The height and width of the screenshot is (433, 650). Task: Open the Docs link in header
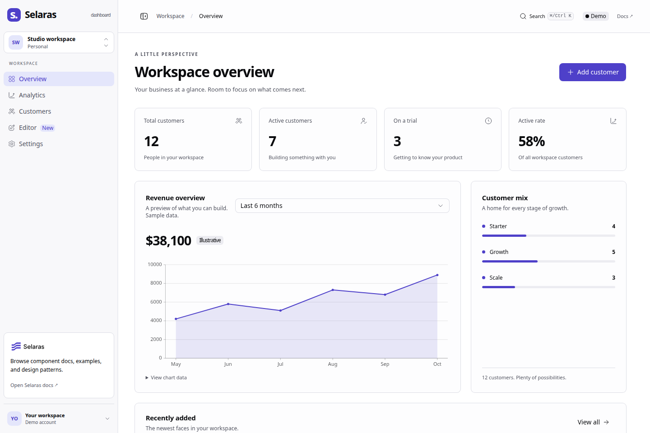coord(625,16)
